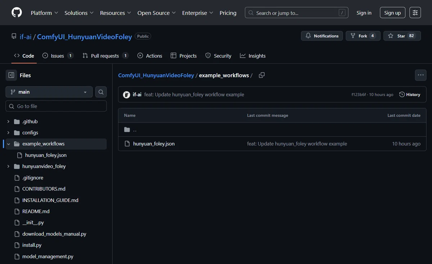
Task: Open the Solutions menu
Action: [x=79, y=13]
